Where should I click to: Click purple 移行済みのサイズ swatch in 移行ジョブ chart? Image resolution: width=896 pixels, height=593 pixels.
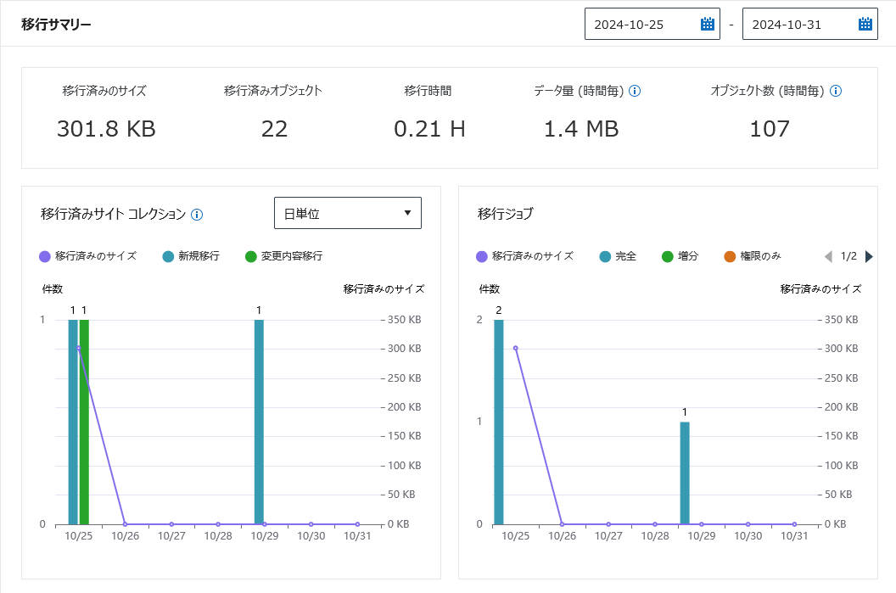[x=482, y=256]
